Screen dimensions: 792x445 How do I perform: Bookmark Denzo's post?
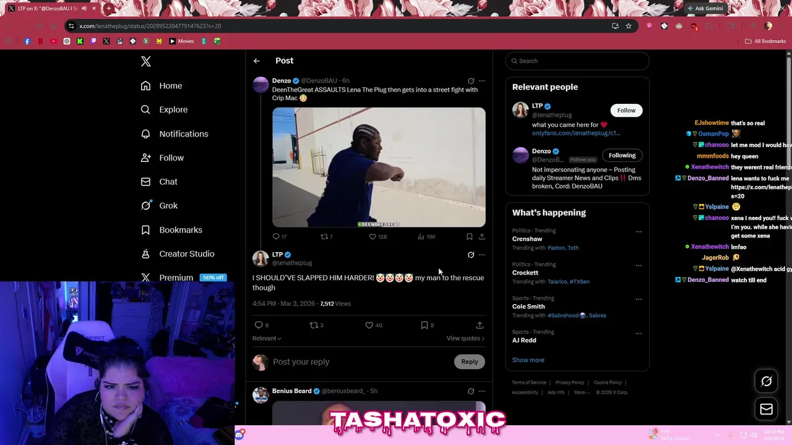tap(470, 237)
